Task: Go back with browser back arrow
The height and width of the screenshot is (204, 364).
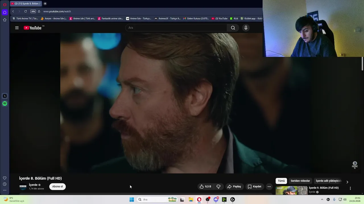Action: tap(13, 11)
